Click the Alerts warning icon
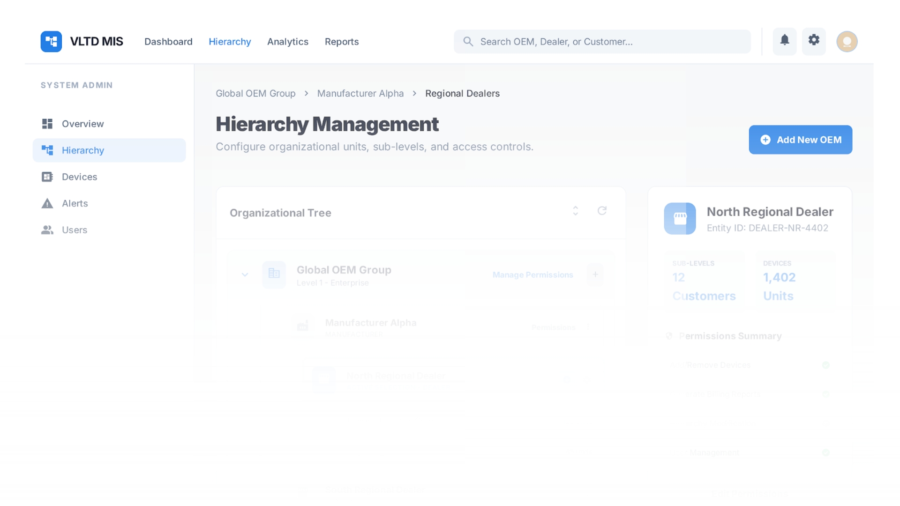 (47, 203)
